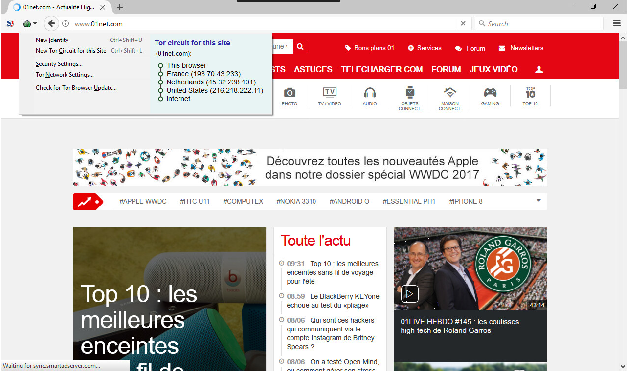
Task: Click the user account icon
Action: point(539,70)
